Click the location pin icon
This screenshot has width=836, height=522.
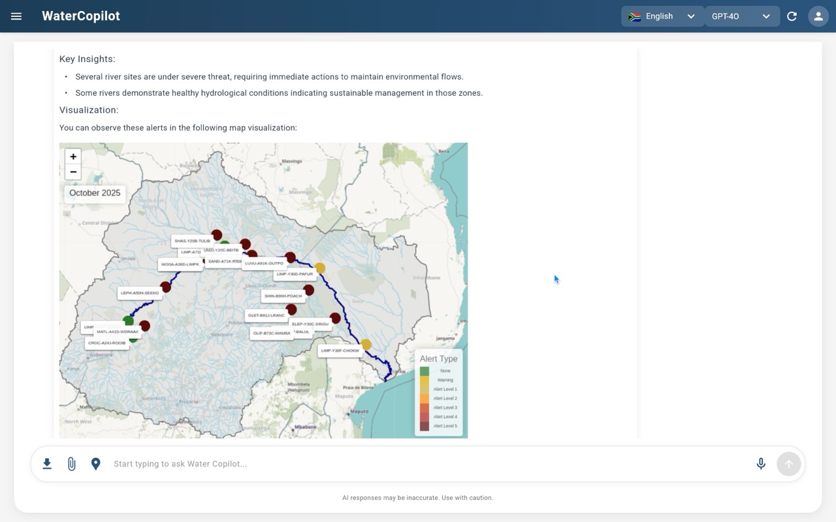coord(95,464)
